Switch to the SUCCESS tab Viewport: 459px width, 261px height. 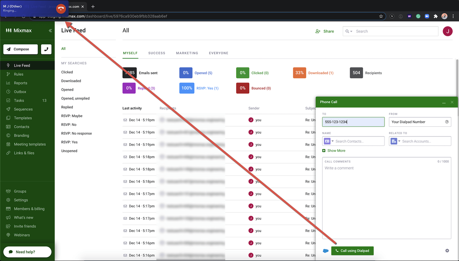tap(157, 53)
